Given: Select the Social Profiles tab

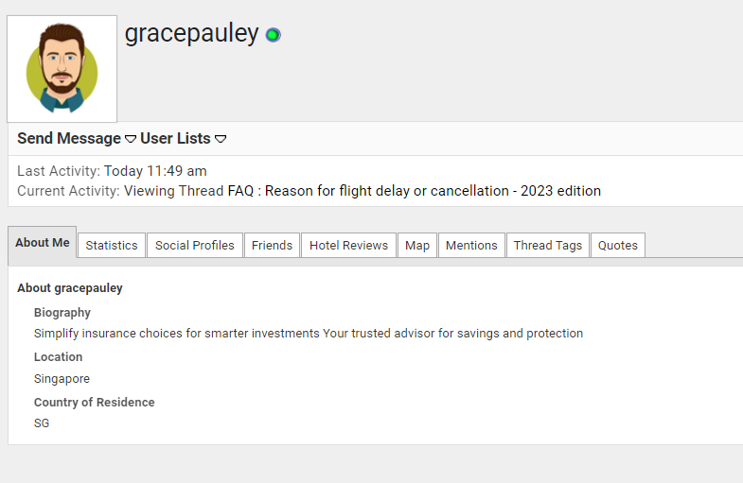Looking at the screenshot, I should coord(195,246).
